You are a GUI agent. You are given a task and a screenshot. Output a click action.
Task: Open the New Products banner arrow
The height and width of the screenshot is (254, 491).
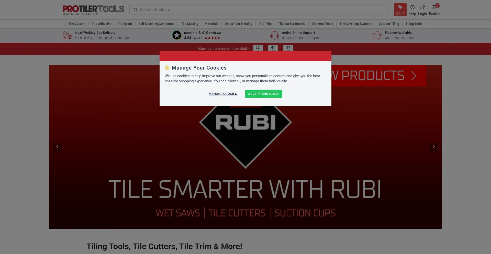(414, 76)
